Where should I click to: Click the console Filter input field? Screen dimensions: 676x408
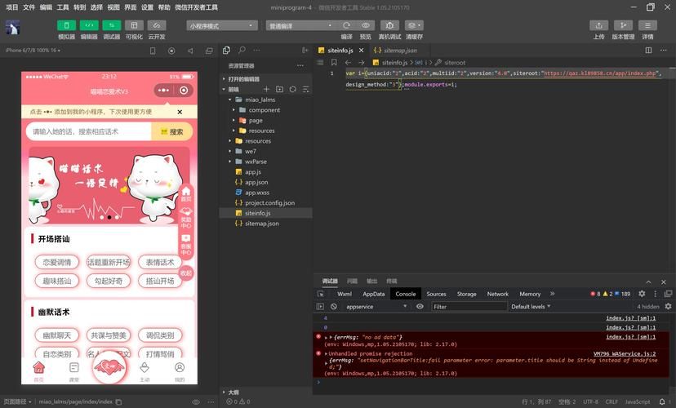click(469, 307)
